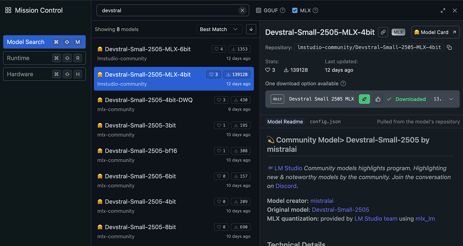The width and height of the screenshot is (463, 246).
Task: Follow the LM Studio link
Action: tap(288, 168)
